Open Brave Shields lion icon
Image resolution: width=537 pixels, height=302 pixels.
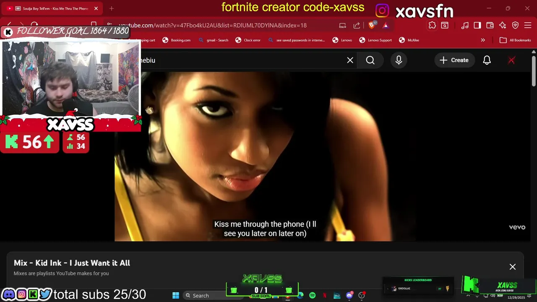(x=372, y=25)
